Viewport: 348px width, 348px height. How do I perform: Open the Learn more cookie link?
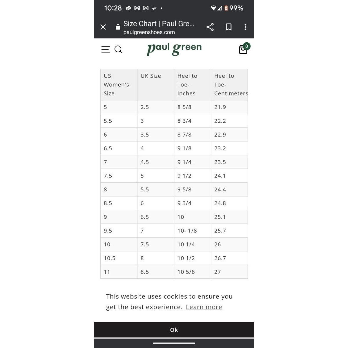point(204,307)
